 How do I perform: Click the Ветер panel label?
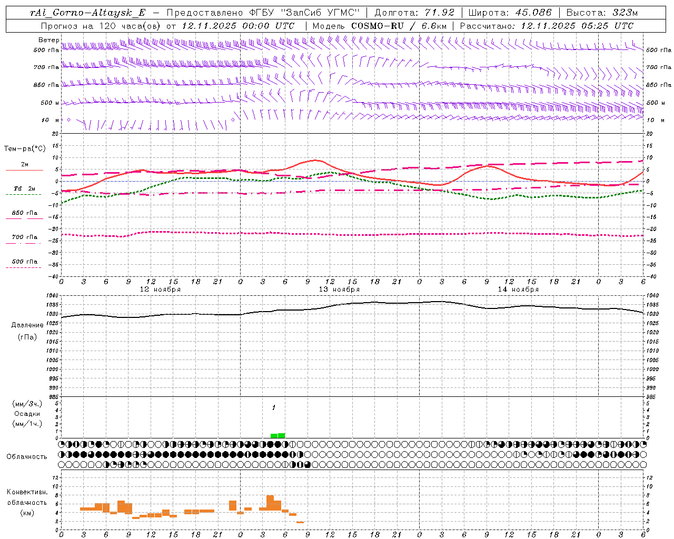click(x=48, y=40)
